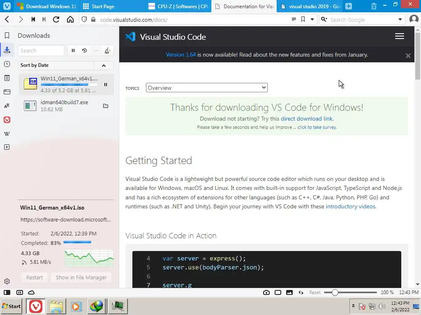Switch to Documentation for Visual Studio tab

tap(244, 6)
